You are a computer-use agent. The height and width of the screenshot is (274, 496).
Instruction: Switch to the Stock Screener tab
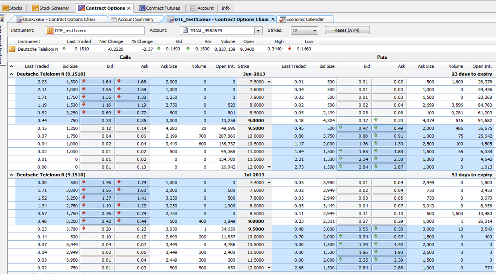click(51, 8)
